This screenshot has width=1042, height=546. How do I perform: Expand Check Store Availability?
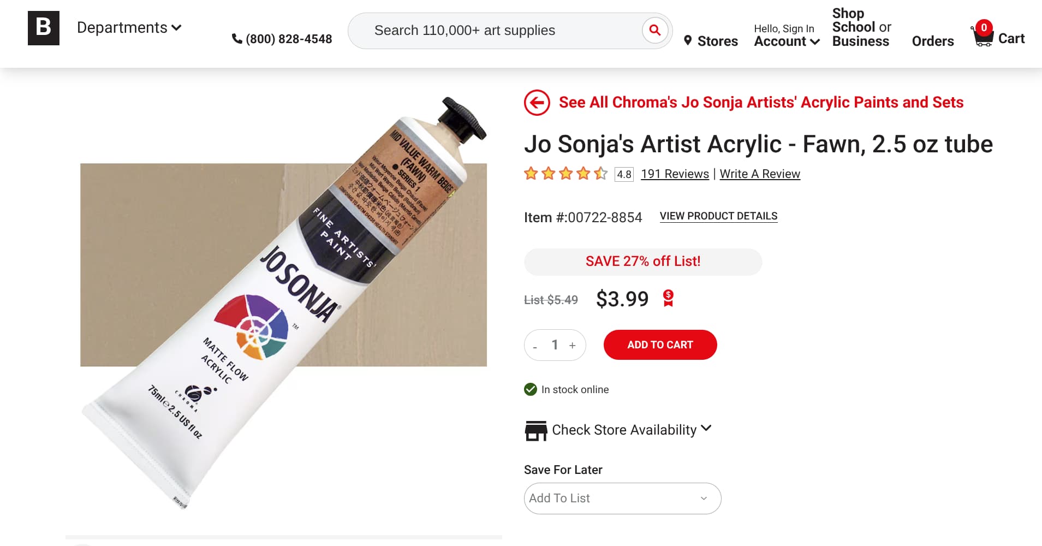632,430
